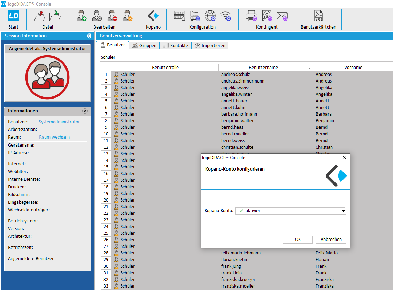Screen dimensions: 393x290
Task: Select user angelika.winter
Action: click(x=236, y=94)
